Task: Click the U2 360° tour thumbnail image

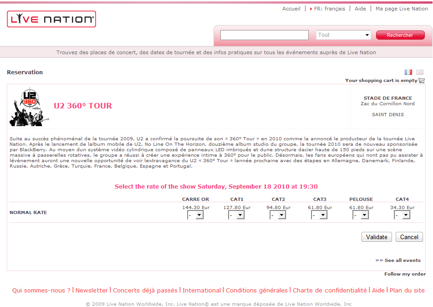Action: 29,107
